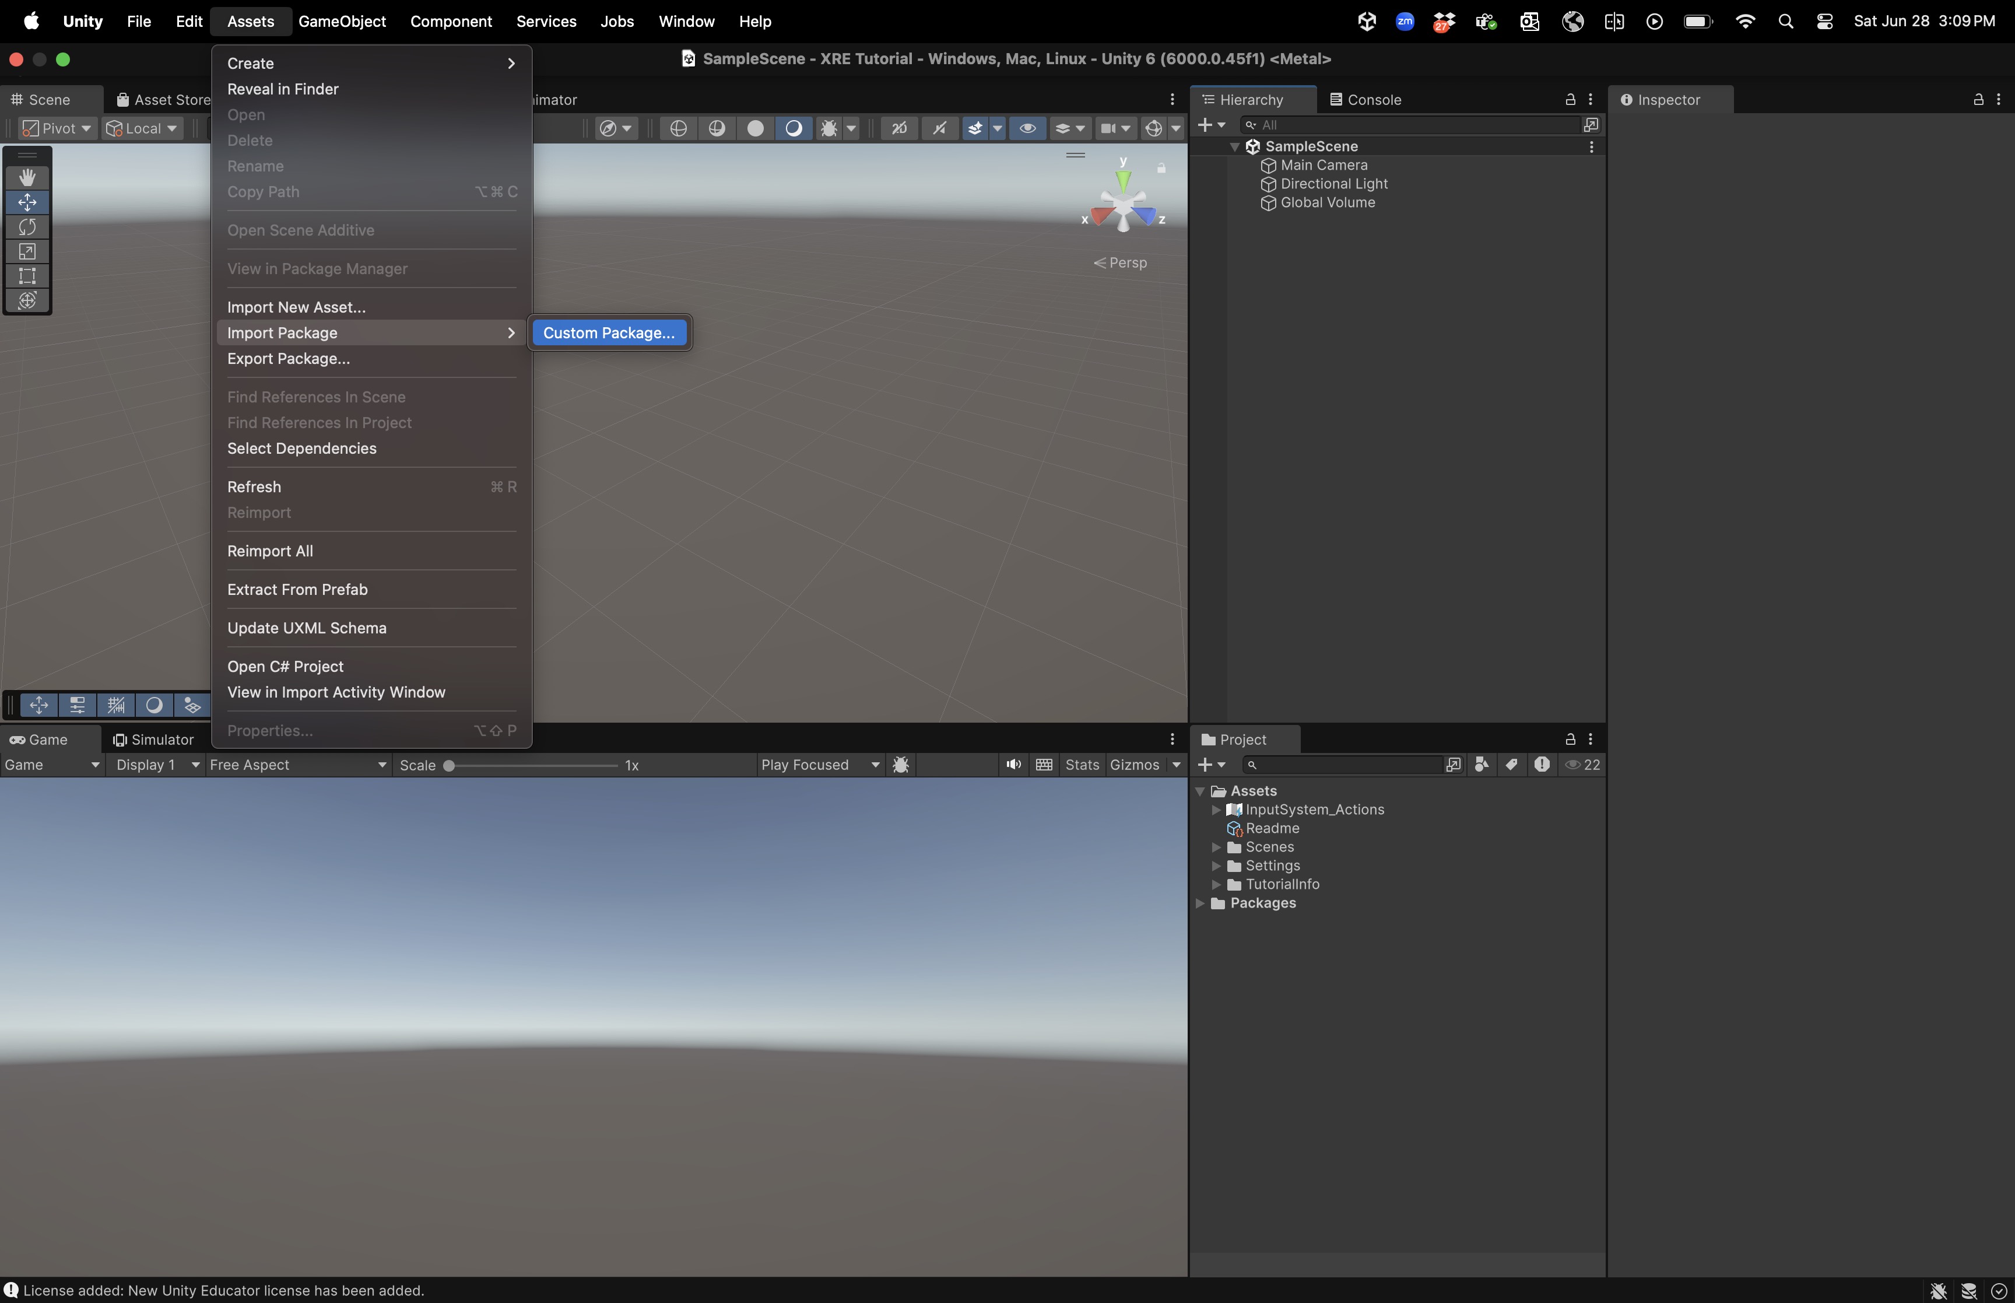The width and height of the screenshot is (2015, 1303).
Task: Open the Free Aspect dropdown
Action: (297, 765)
